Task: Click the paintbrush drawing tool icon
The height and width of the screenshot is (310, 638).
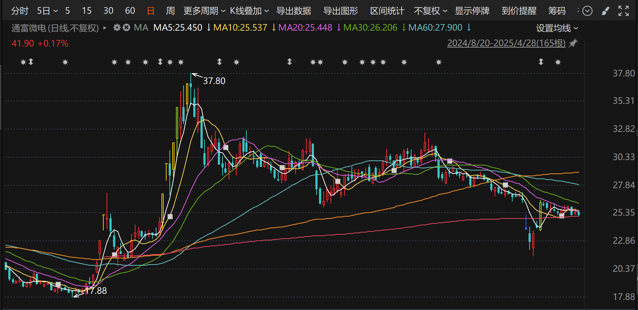Action: click(x=605, y=11)
